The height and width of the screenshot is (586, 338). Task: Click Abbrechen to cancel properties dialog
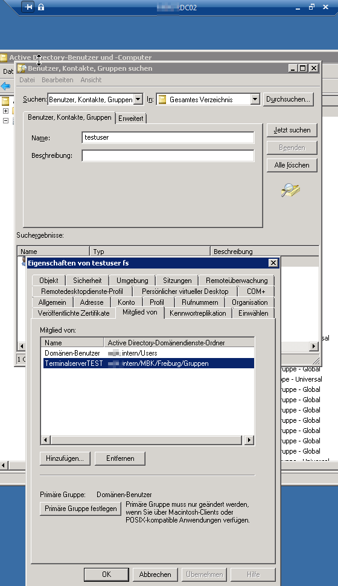coord(155,575)
